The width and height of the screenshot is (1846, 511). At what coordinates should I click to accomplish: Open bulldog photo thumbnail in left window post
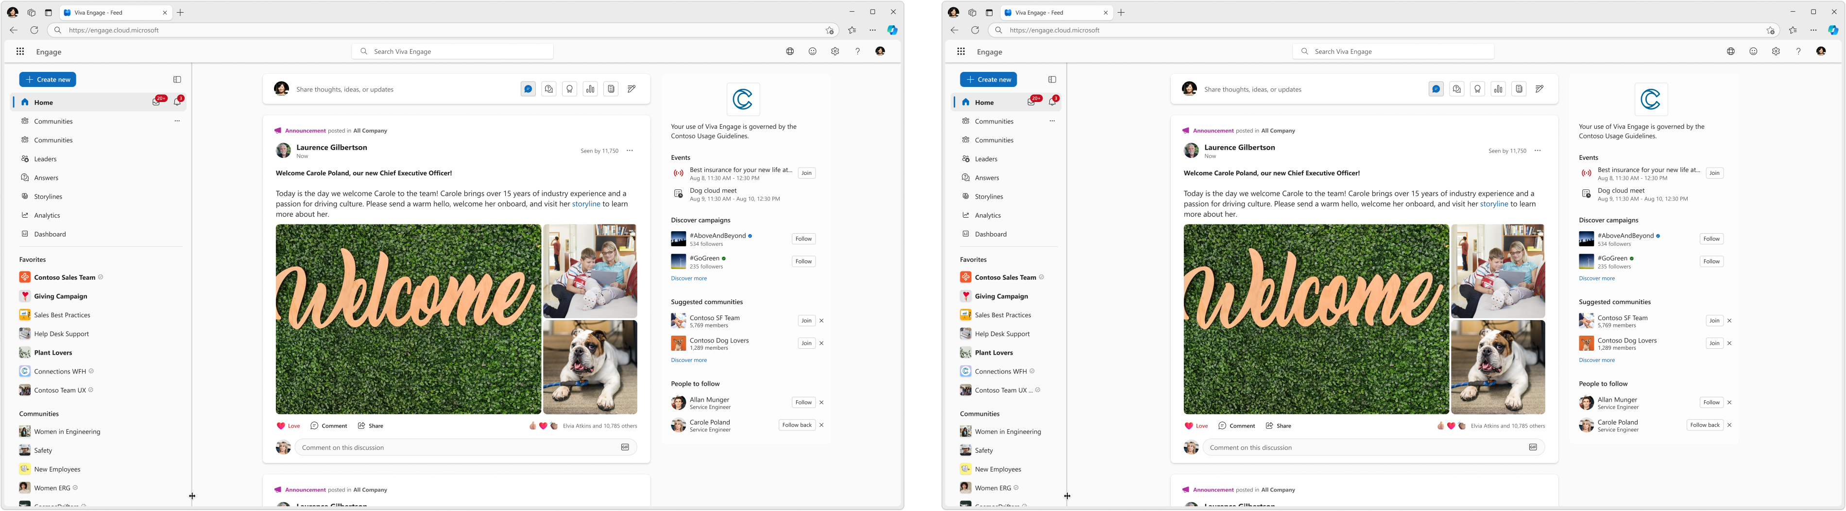click(590, 367)
